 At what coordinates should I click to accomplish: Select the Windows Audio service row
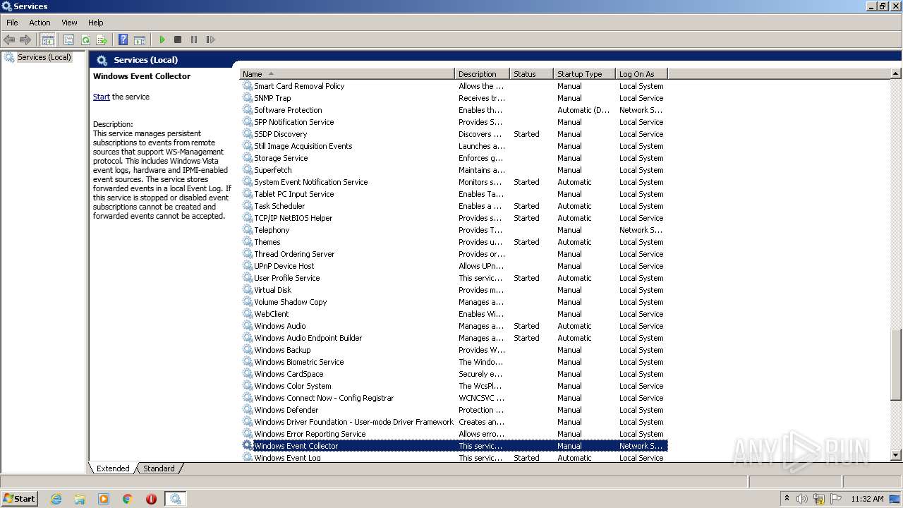[x=454, y=326]
